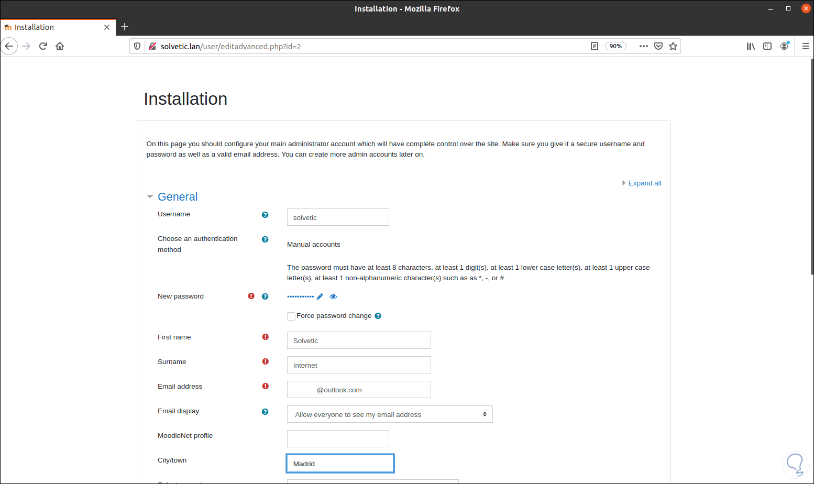Show Email display help
Image resolution: width=814 pixels, height=484 pixels.
coord(265,412)
